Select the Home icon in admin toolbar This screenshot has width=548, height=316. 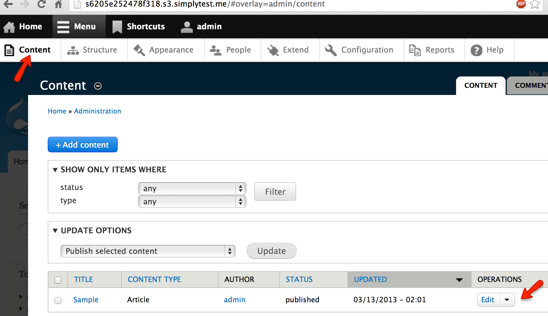[9, 26]
